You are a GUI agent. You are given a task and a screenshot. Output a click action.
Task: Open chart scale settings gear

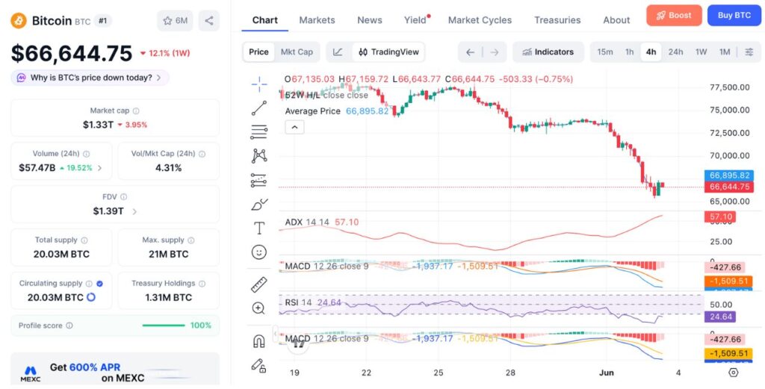pyautogui.click(x=733, y=373)
